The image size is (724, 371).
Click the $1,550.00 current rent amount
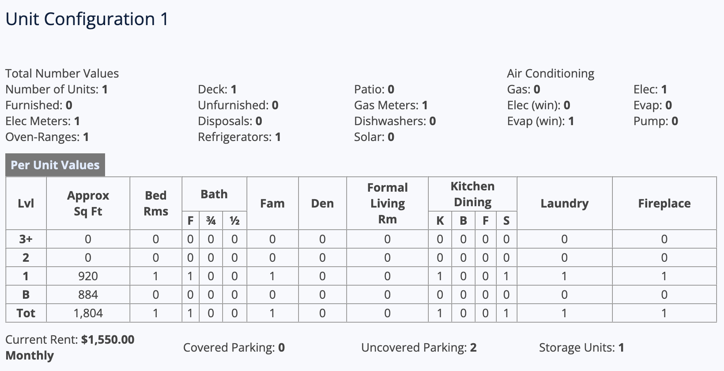pyautogui.click(x=108, y=340)
